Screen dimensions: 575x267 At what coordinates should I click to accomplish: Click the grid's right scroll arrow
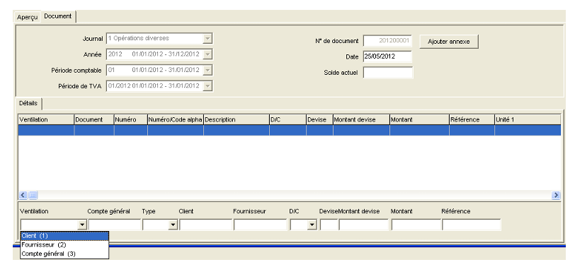pos(556,196)
